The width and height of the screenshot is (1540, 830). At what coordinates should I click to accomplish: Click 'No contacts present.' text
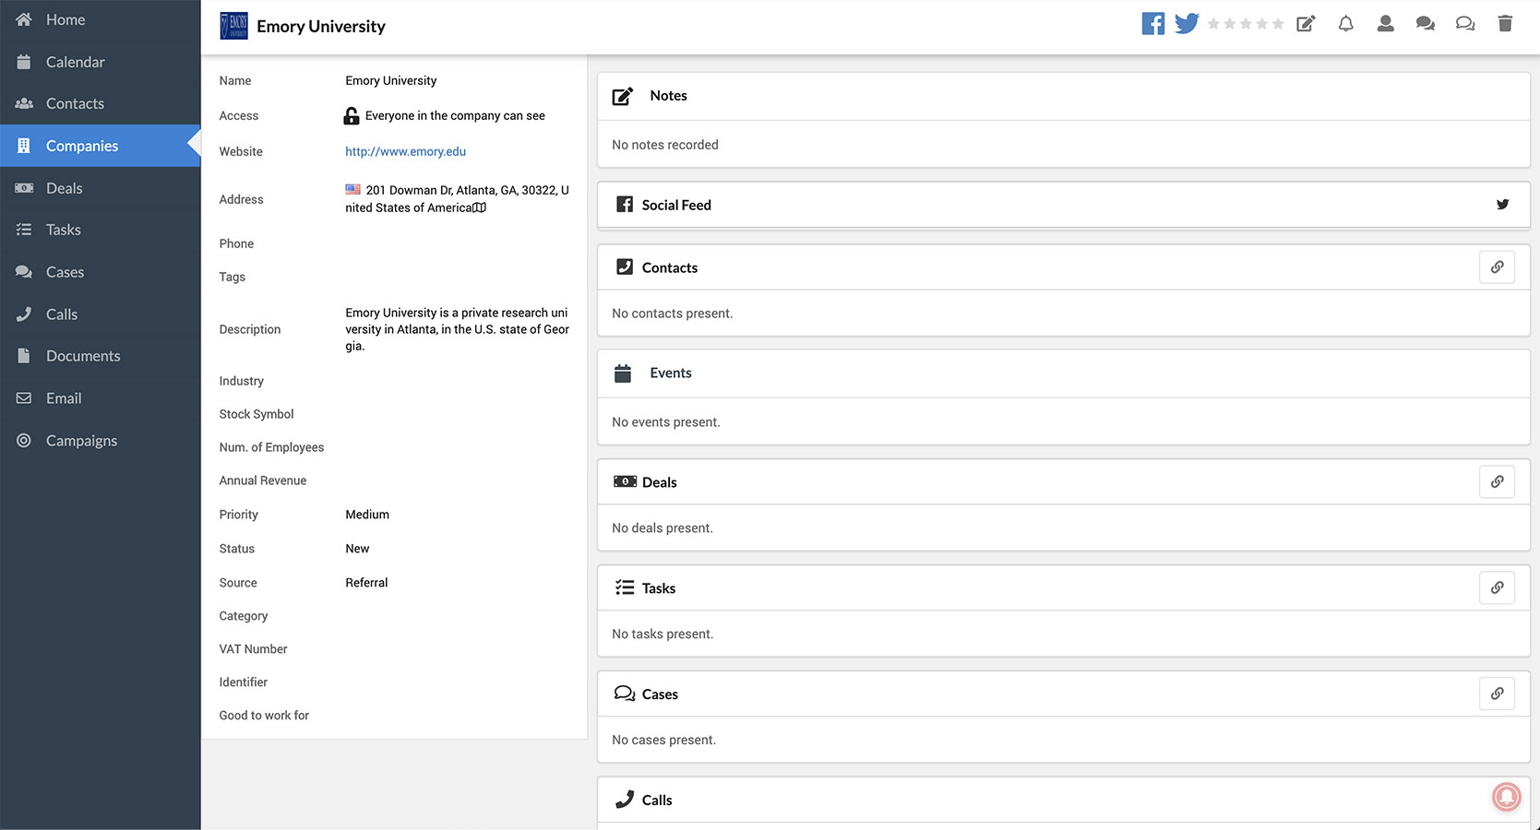point(673,314)
